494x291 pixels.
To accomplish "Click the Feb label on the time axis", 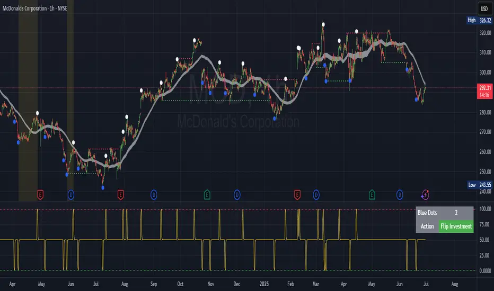I will [290, 284].
